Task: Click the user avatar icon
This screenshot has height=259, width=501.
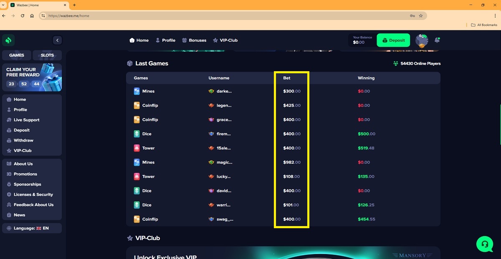Action: pyautogui.click(x=422, y=40)
